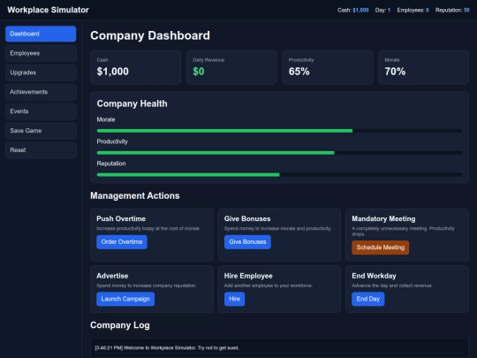Open the Upgrades section
Screen dimensions: 477x358
pyautogui.click(x=41, y=72)
